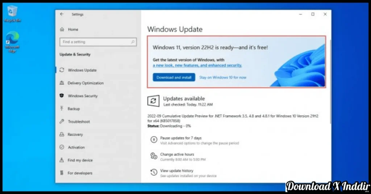The image size is (371, 194).
Task: Click Currently 8:00 AM to 5:00 PM text
Action: coord(183,160)
